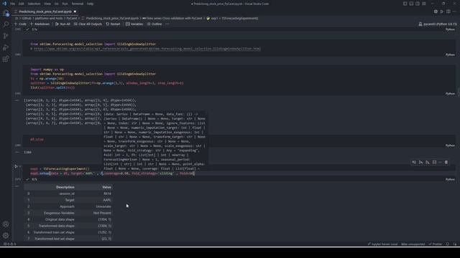Select the Predictiong_stock_price_PyCaret.ipynb tab

(45, 11)
